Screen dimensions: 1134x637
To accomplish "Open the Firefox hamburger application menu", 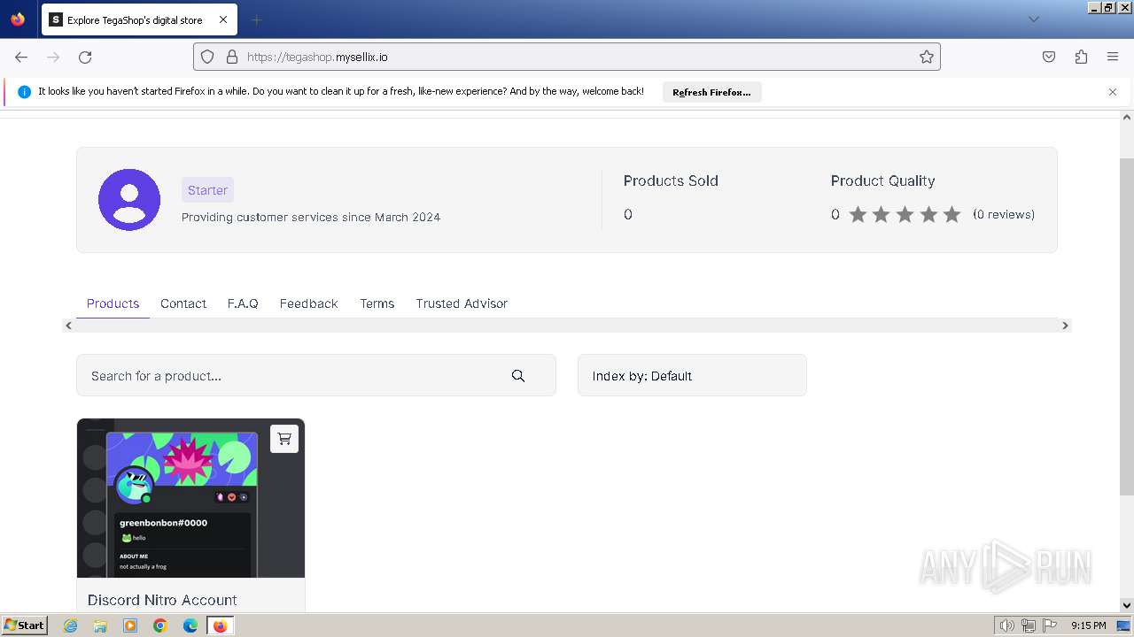I will (1113, 57).
